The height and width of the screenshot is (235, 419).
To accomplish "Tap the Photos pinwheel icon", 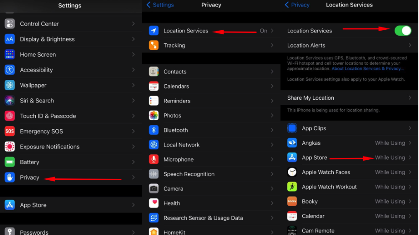I will [x=154, y=115].
